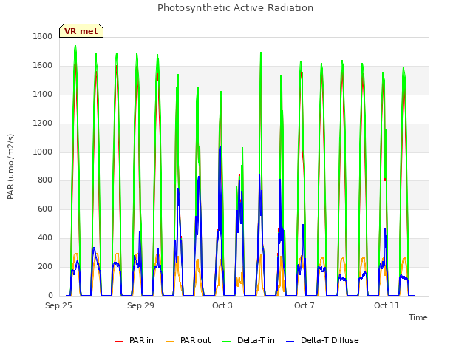Click the 600 y-axis tick label
Image resolution: width=473 pixels, height=355 pixels.
tap(45, 209)
